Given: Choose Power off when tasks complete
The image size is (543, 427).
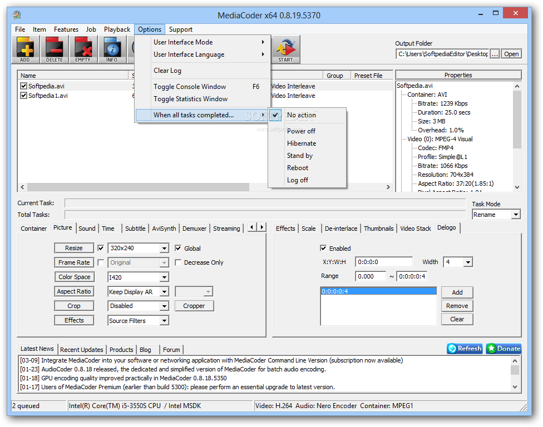Looking at the screenshot, I should [x=307, y=131].
